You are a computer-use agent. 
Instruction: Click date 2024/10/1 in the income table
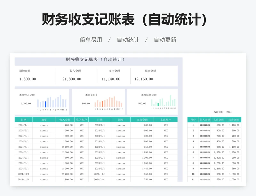pos(23,174)
